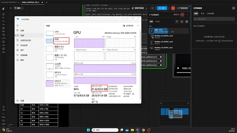Click the 搜索占位符 search field
The width and height of the screenshot is (237, 133).
(x=214, y=19)
